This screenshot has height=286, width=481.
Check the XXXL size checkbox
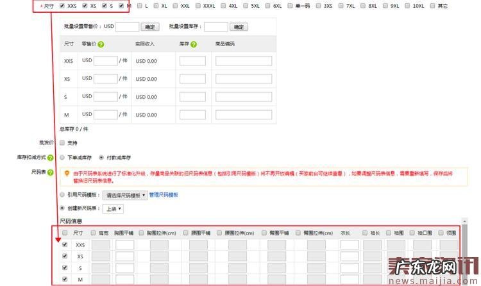pos(198,6)
